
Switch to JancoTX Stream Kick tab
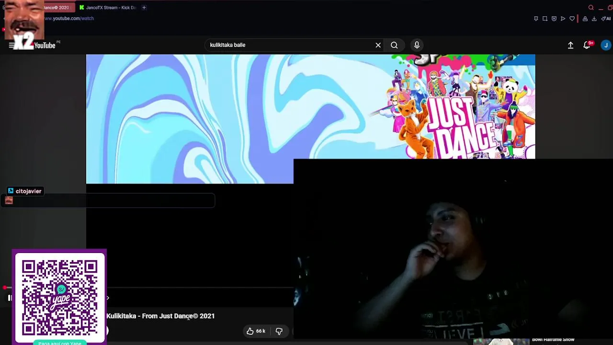(107, 7)
